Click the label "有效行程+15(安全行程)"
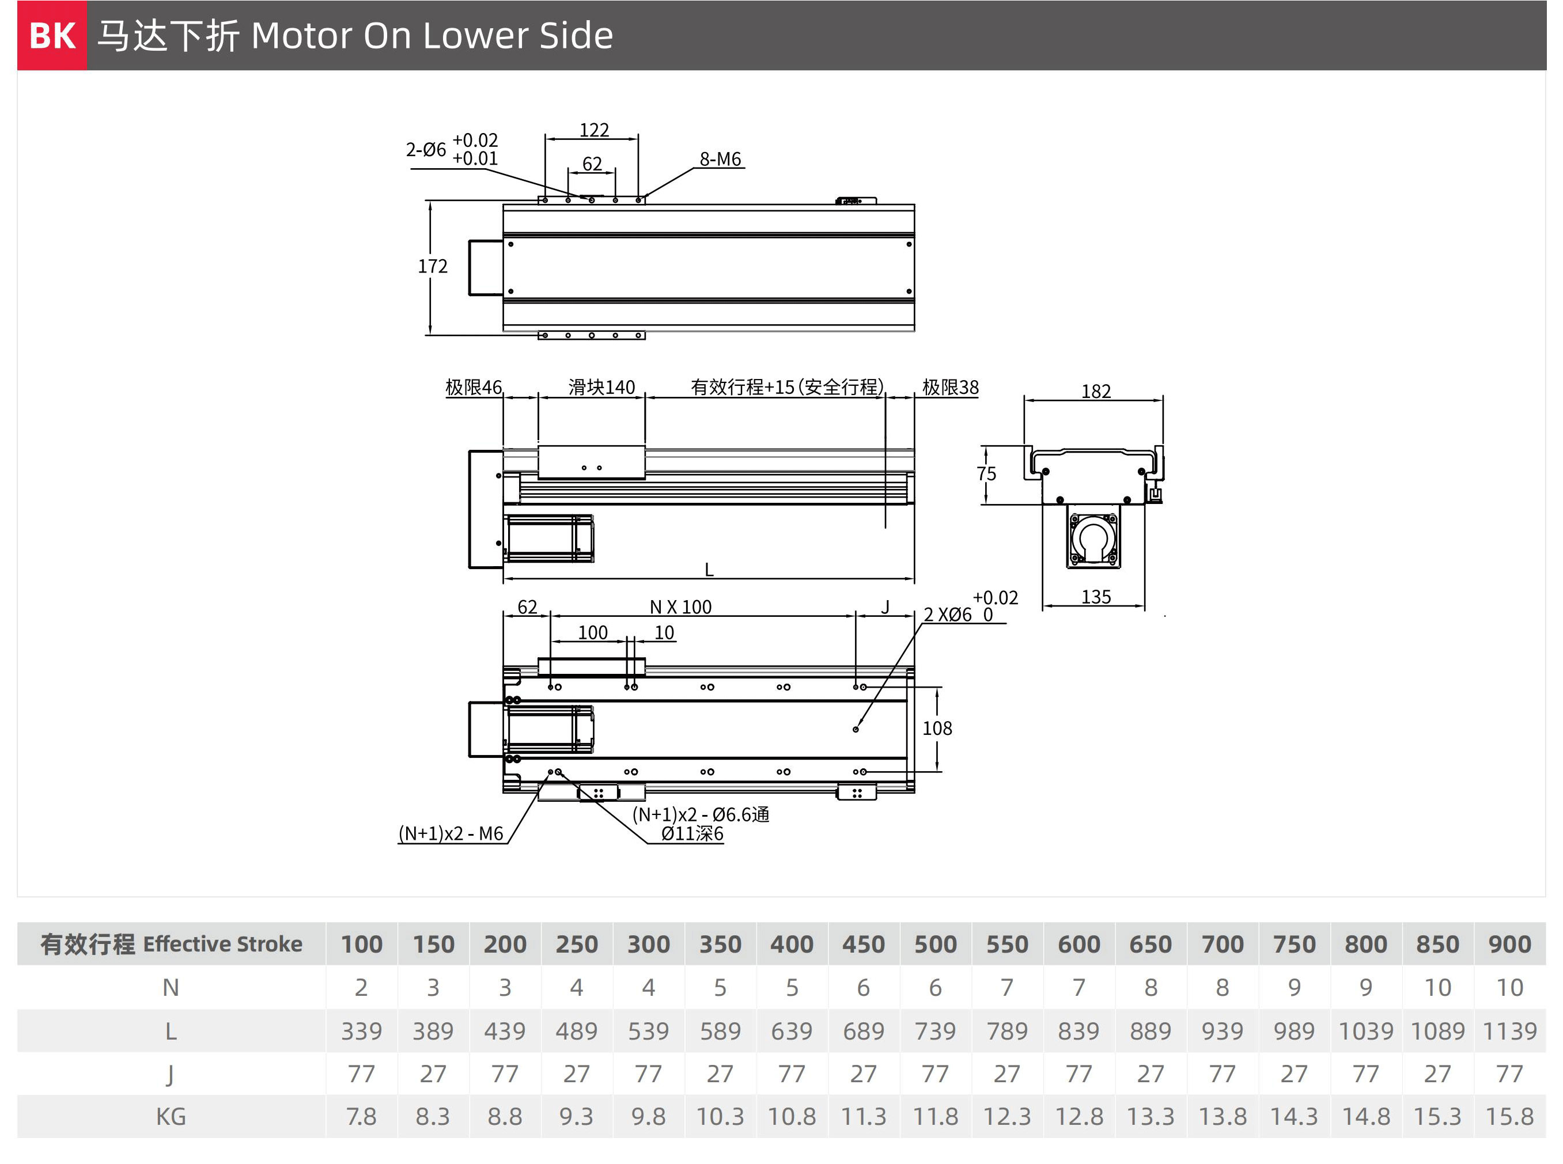The image size is (1563, 1164). click(787, 387)
